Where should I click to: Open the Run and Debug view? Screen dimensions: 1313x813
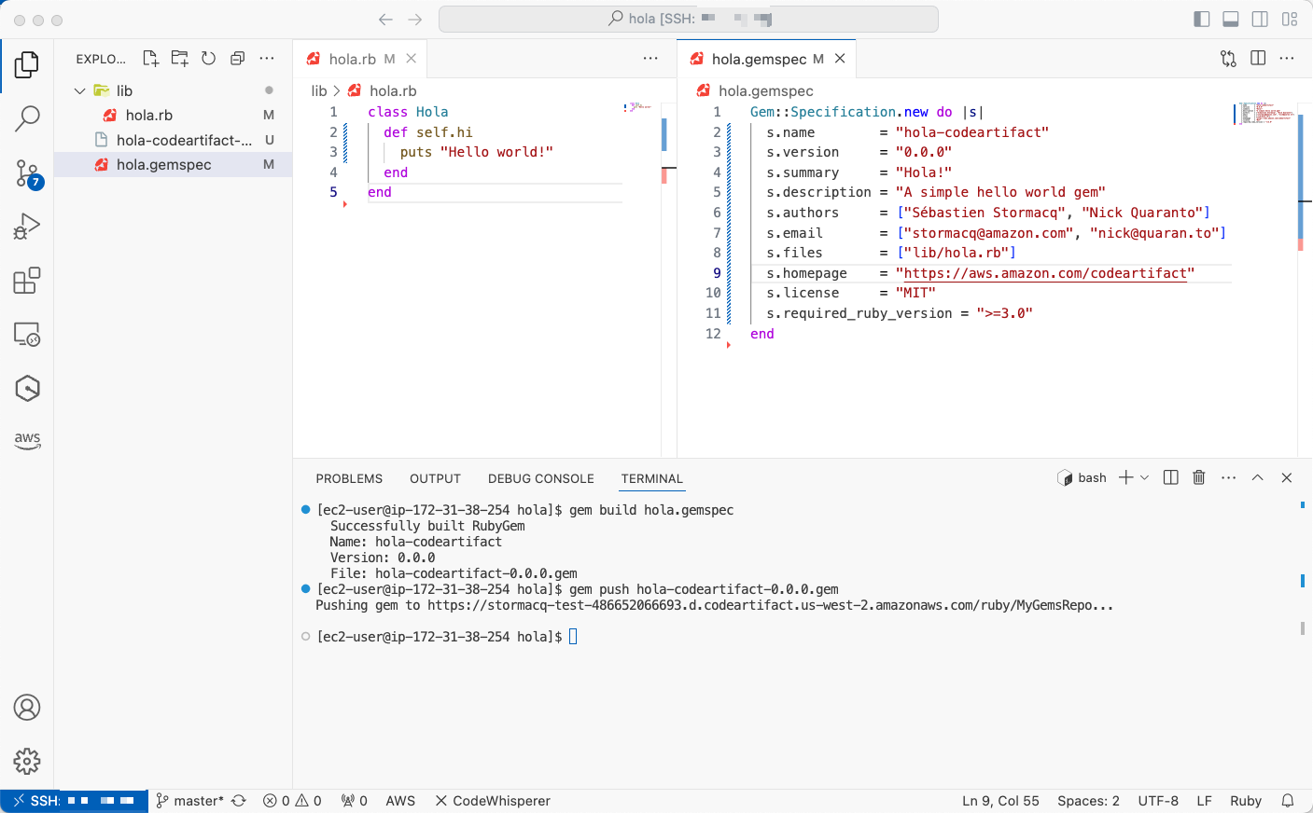click(x=27, y=226)
